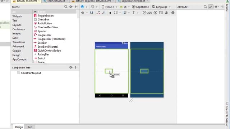Open Palette settings gear

point(71,7)
